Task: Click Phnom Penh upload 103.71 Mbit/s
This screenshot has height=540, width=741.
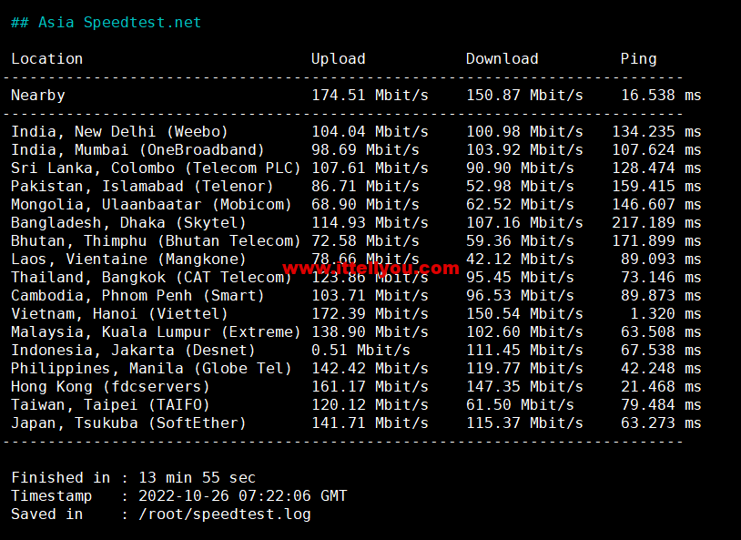Action: (x=370, y=296)
